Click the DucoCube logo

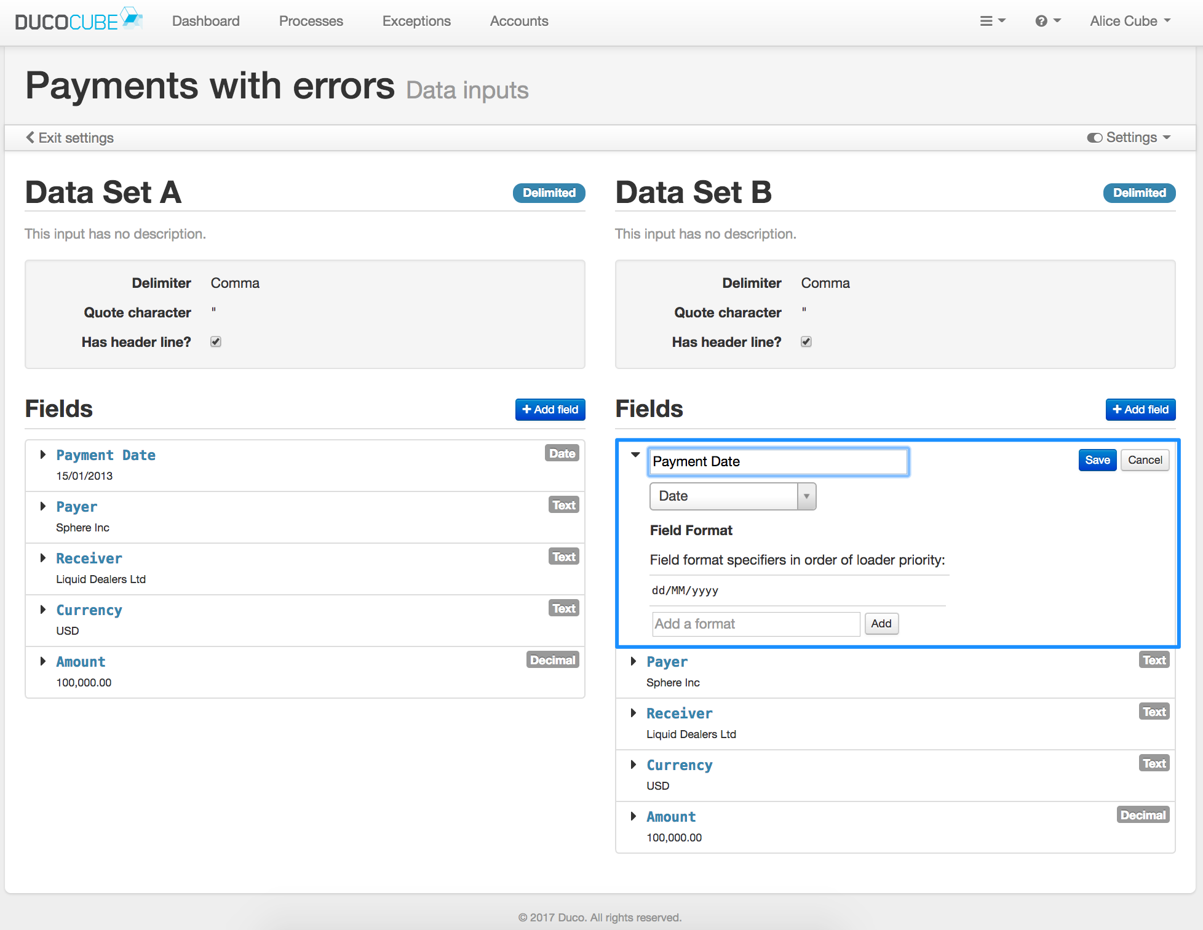pos(79,20)
